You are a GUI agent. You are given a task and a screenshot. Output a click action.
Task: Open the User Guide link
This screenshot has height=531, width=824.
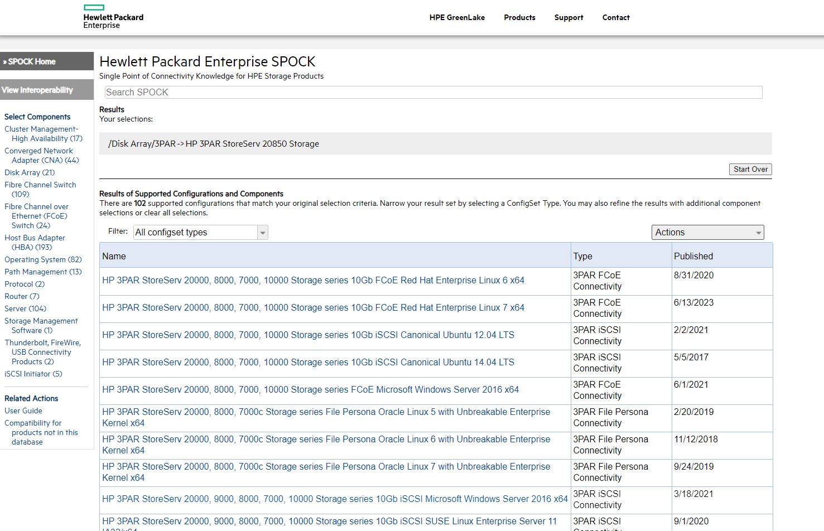[23, 411]
